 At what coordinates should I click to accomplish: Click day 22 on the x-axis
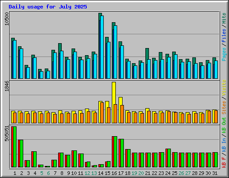click(x=154, y=173)
